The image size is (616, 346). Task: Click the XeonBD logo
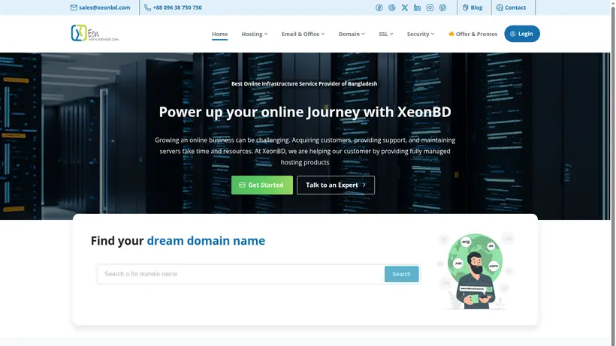[x=95, y=33]
